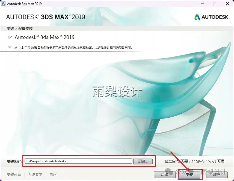Click the 安装 install button
Screen dimensions: 234x181
(x=189, y=174)
